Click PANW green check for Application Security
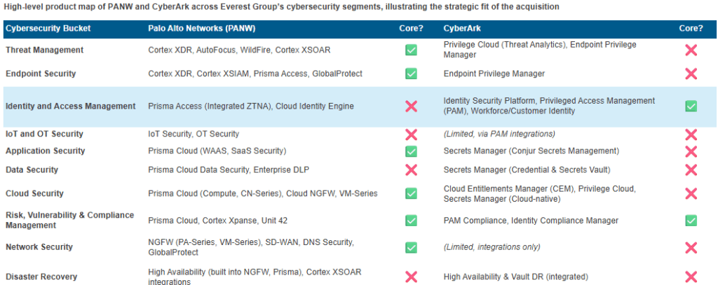The height and width of the screenshot is (285, 718). click(411, 151)
